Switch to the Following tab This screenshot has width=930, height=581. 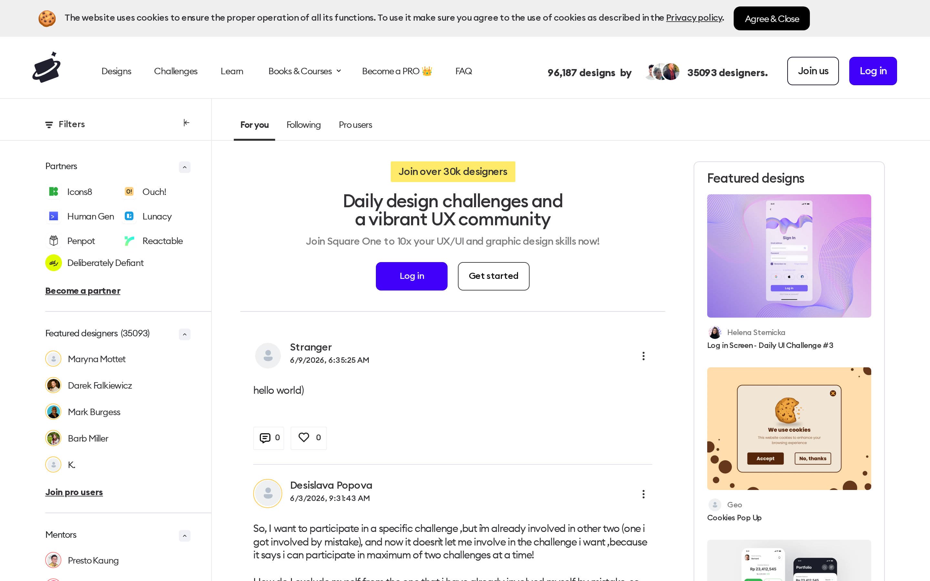coord(304,125)
